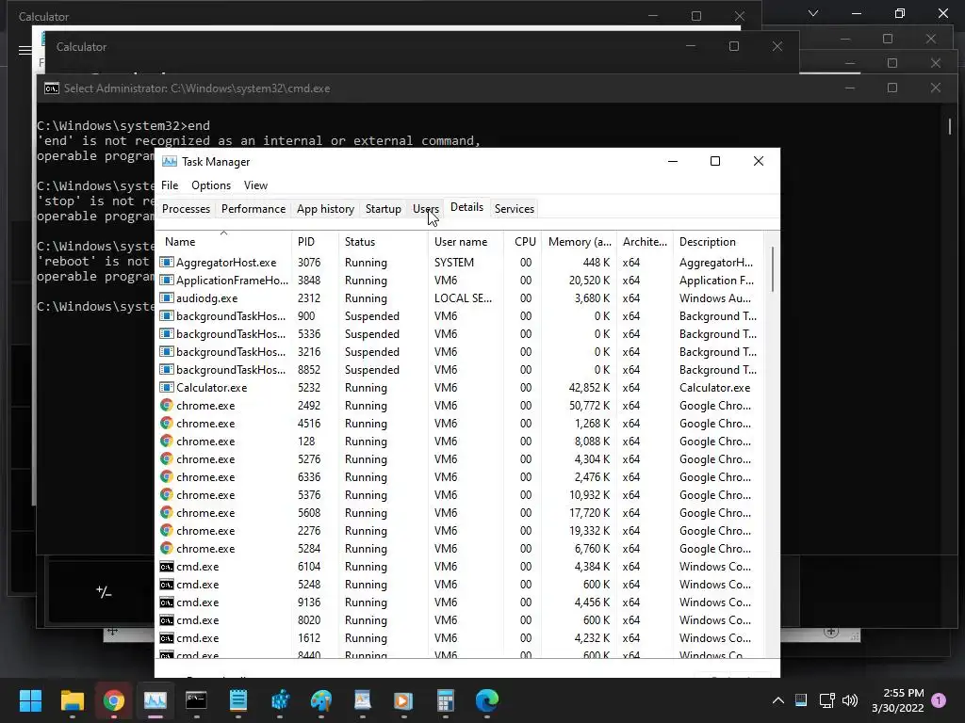Click the Task Manager taskbar icon
This screenshot has width=965, height=723.
tap(155, 700)
